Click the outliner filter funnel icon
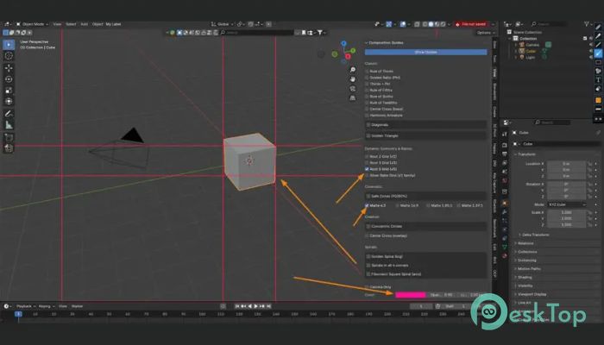 coord(587,24)
